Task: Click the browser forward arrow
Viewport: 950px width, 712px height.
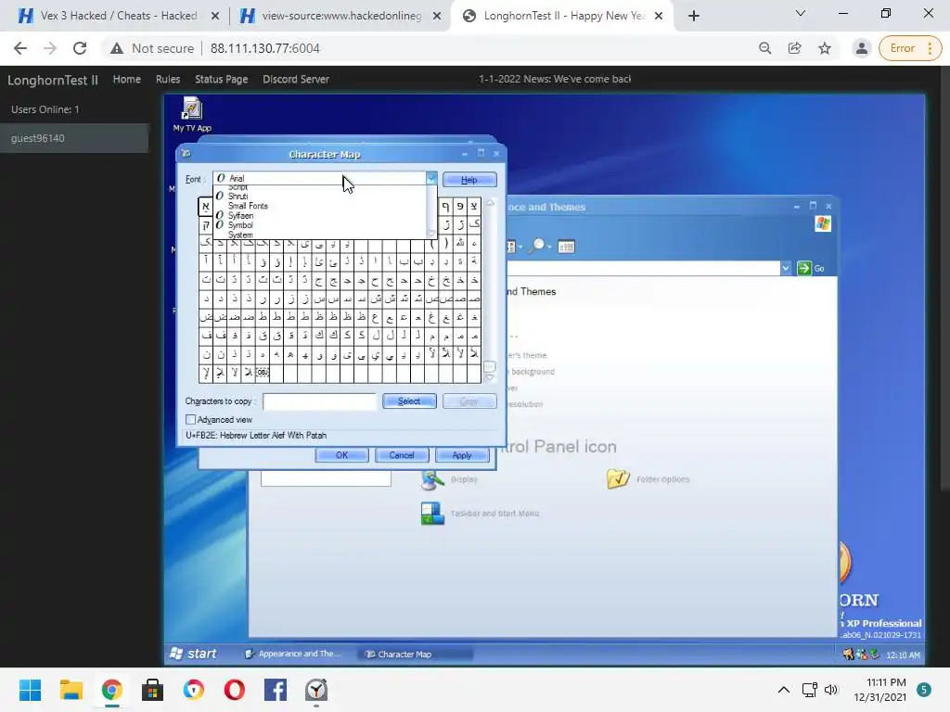Action: (x=50, y=48)
